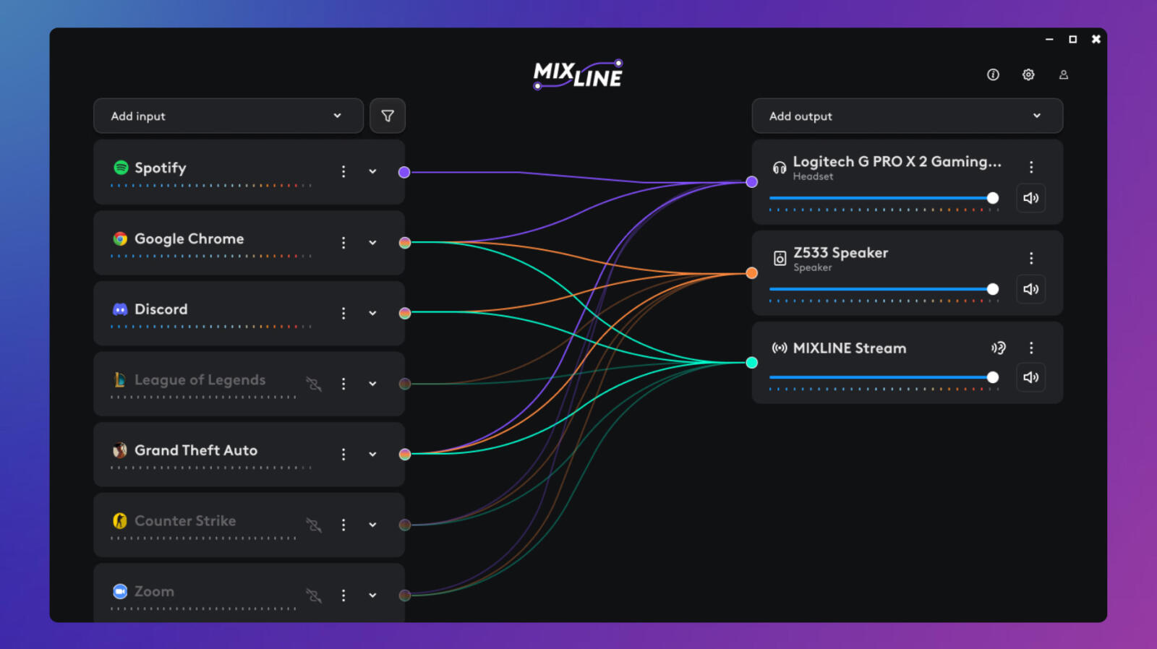Select the Grand Theft Auto label text
This screenshot has height=649, width=1157.
[x=196, y=450]
